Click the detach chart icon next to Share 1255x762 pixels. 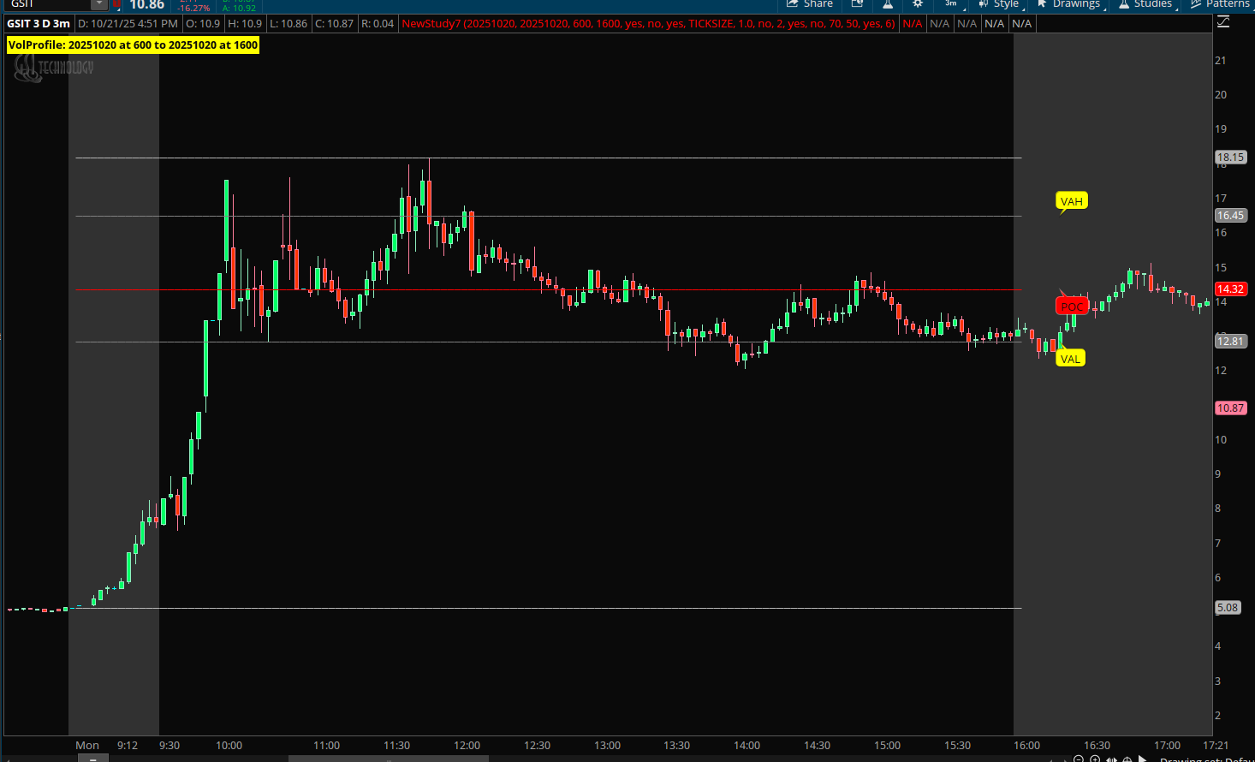[x=857, y=4]
